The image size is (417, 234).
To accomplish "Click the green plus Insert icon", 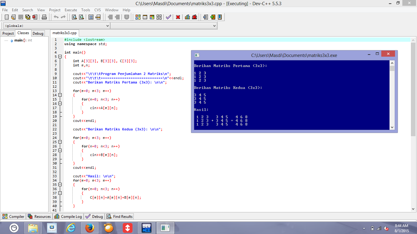I will click(213, 17).
